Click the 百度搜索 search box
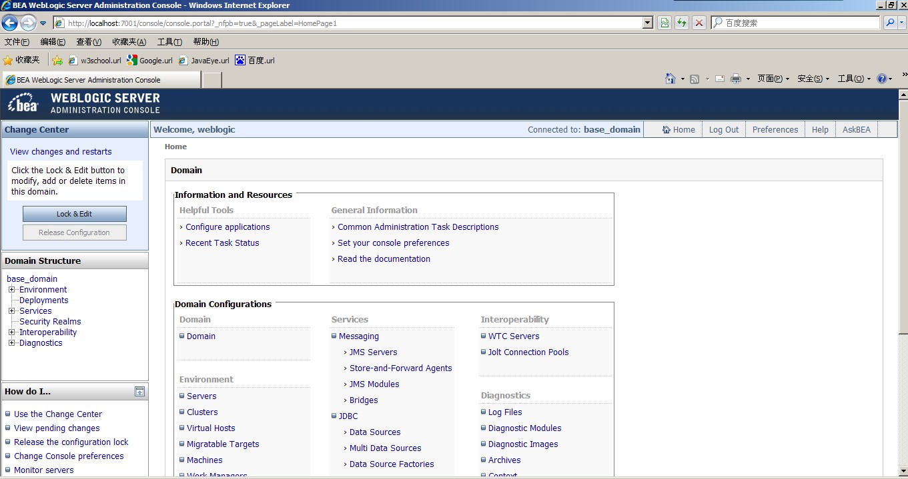Screen dimensions: 908x479 click(x=796, y=23)
